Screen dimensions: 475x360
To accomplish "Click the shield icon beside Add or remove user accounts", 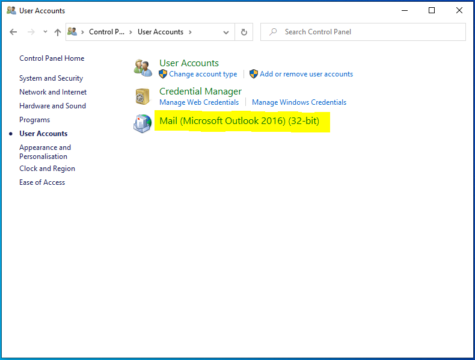I will (x=254, y=74).
